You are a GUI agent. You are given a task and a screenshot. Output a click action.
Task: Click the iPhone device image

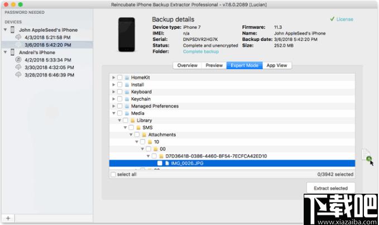(x=126, y=35)
